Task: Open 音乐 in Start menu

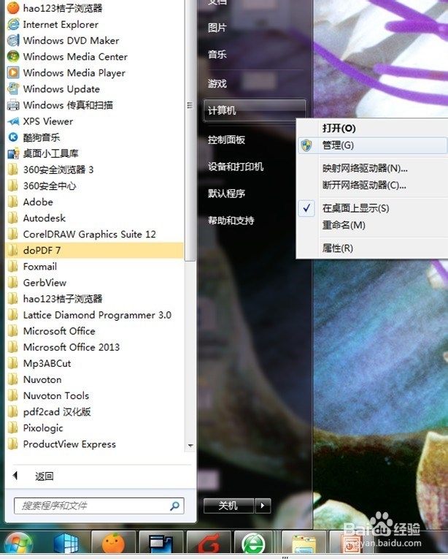Action: coord(217,55)
